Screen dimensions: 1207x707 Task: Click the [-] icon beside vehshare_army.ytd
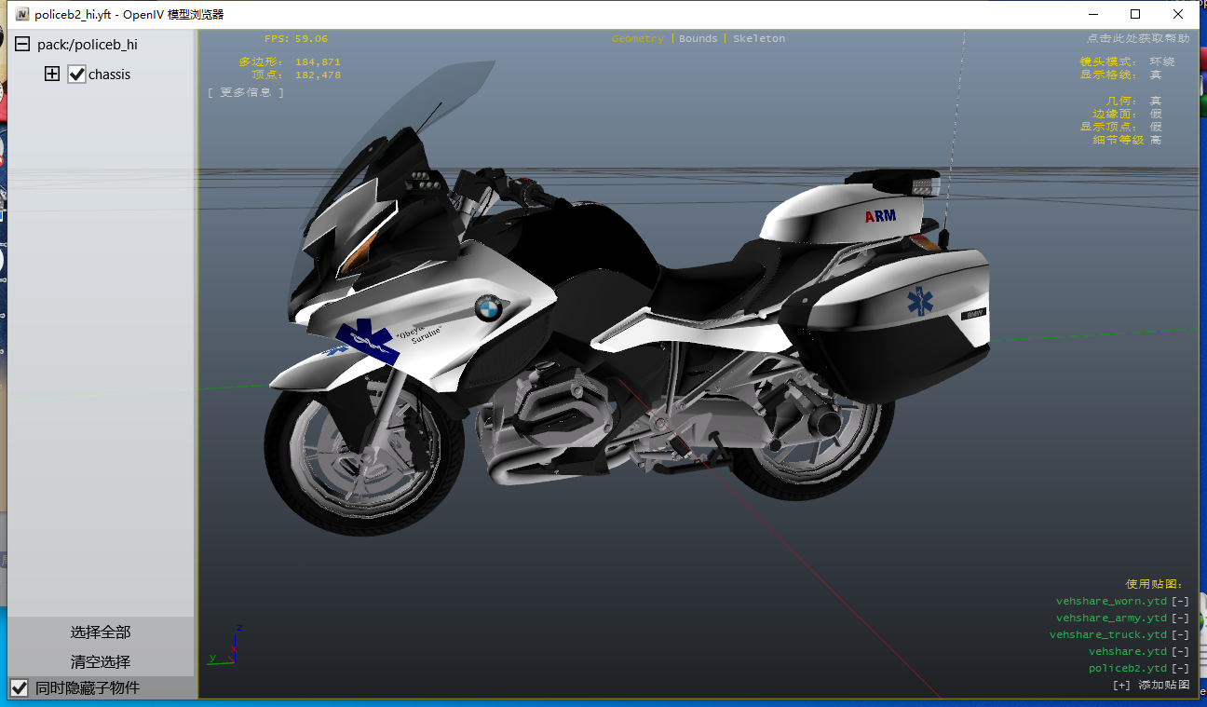(1180, 619)
